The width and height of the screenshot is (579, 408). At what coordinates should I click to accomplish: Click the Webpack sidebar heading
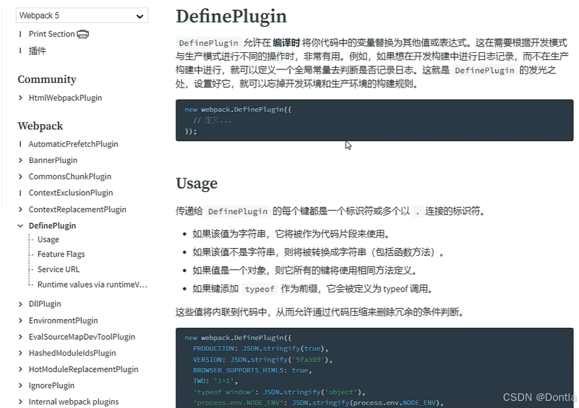coord(40,126)
